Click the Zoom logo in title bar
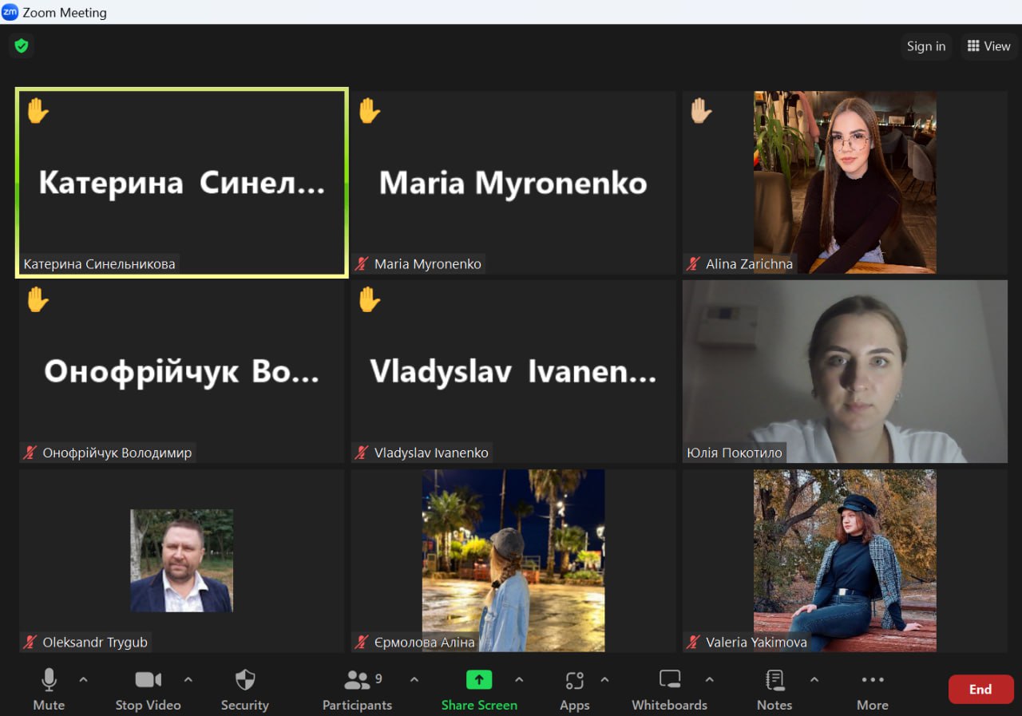The height and width of the screenshot is (716, 1022). 10,12
